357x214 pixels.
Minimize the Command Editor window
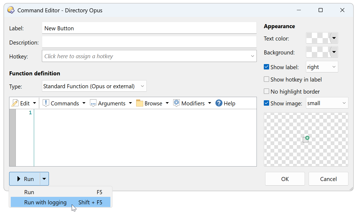click(299, 10)
